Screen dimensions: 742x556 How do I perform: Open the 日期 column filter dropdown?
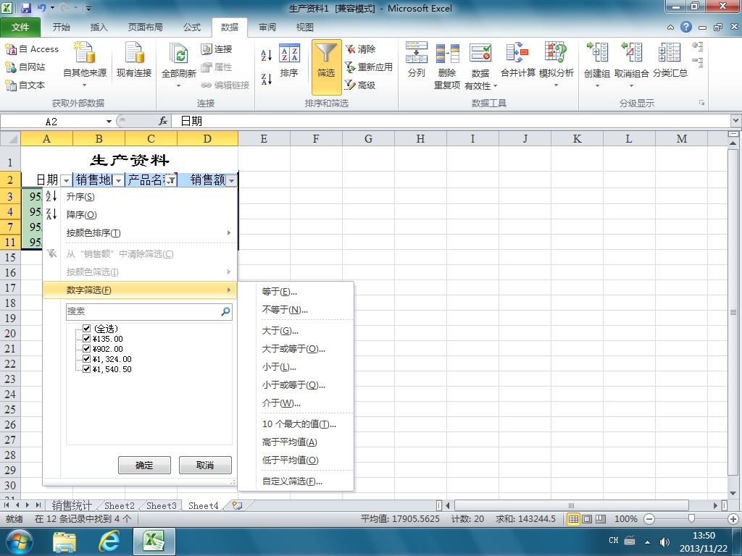66,180
